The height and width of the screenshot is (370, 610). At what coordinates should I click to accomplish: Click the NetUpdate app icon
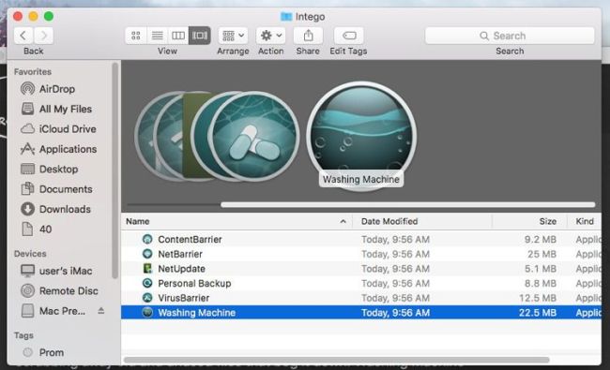[x=147, y=268]
